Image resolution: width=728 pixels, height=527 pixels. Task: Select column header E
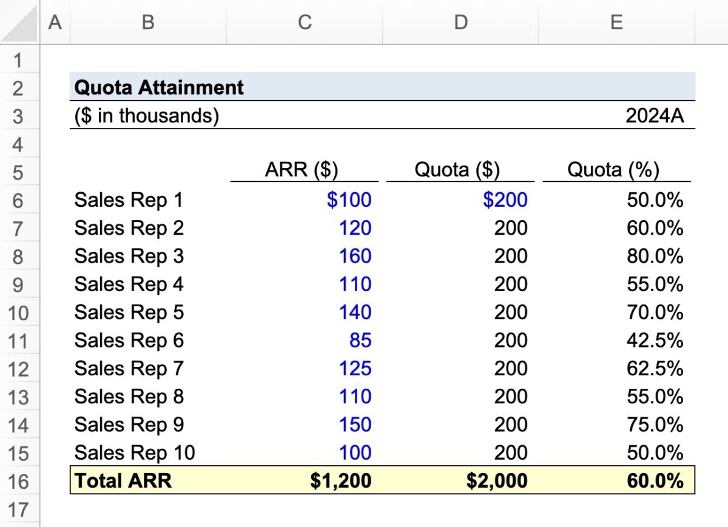pos(616,22)
